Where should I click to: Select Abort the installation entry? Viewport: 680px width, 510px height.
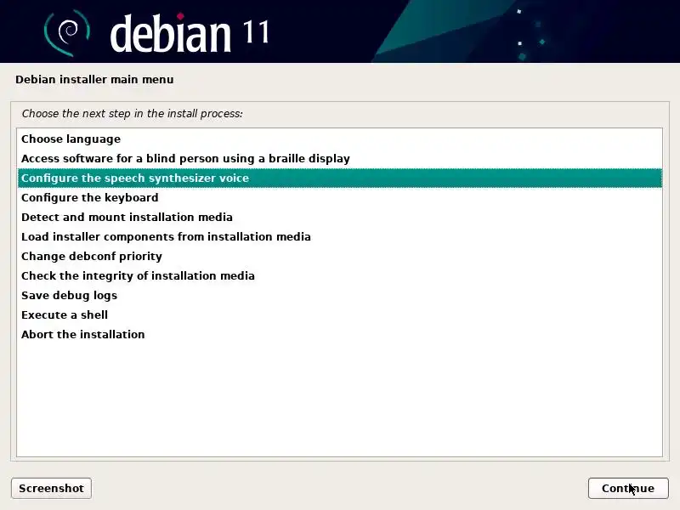(x=340, y=334)
